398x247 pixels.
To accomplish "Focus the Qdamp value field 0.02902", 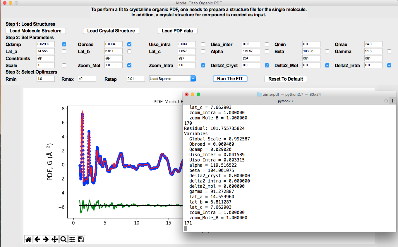I will tap(46, 44).
